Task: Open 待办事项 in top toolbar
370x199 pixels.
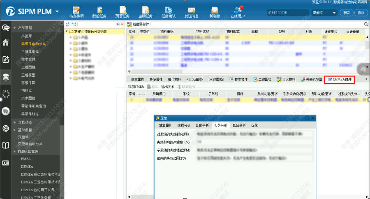Action: coord(76,12)
